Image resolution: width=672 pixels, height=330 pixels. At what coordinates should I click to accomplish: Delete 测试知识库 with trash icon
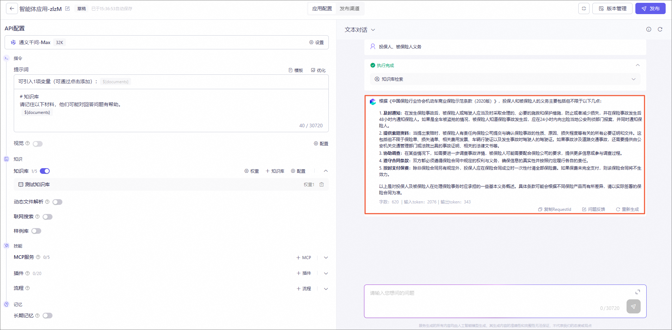(x=322, y=184)
